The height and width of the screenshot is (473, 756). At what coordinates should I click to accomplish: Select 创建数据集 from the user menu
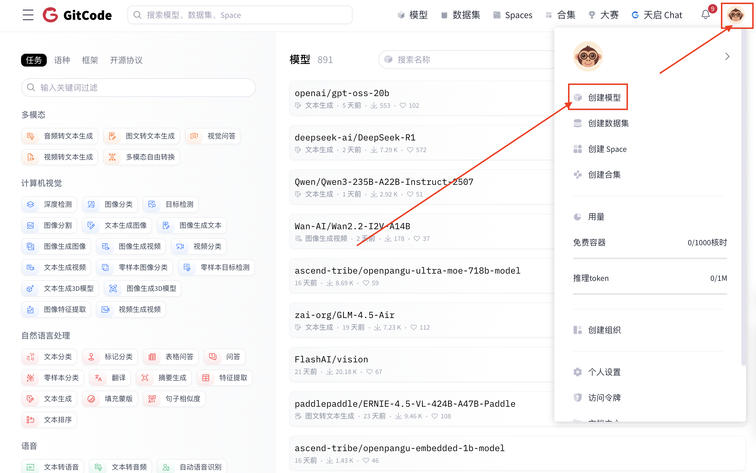601,123
